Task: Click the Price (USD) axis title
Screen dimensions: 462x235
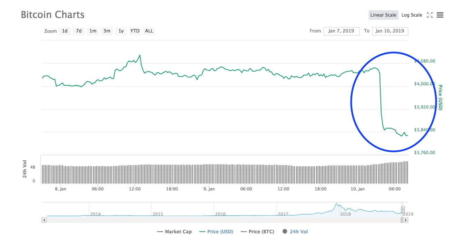Action: (440, 97)
